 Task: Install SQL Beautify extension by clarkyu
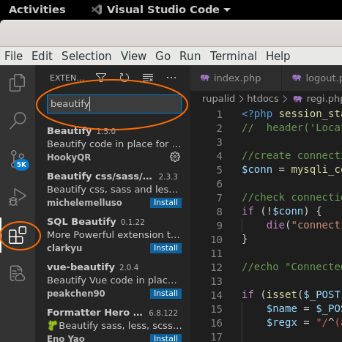point(166,248)
